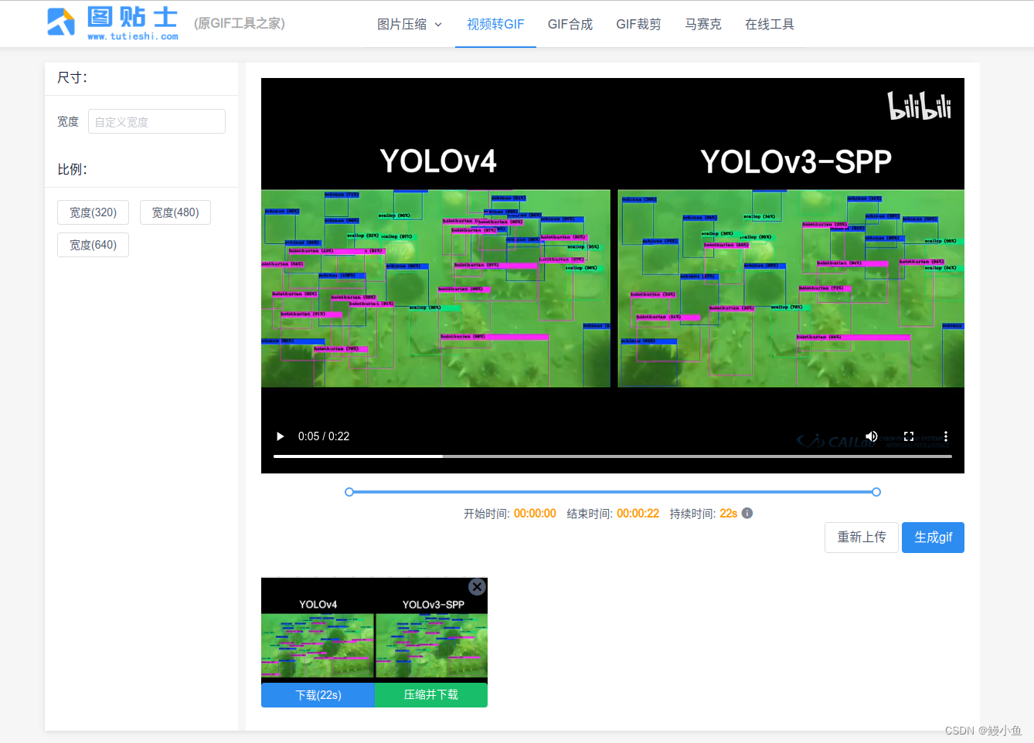
Task: Choose the 宽度(320) ratio option
Action: [x=93, y=212]
